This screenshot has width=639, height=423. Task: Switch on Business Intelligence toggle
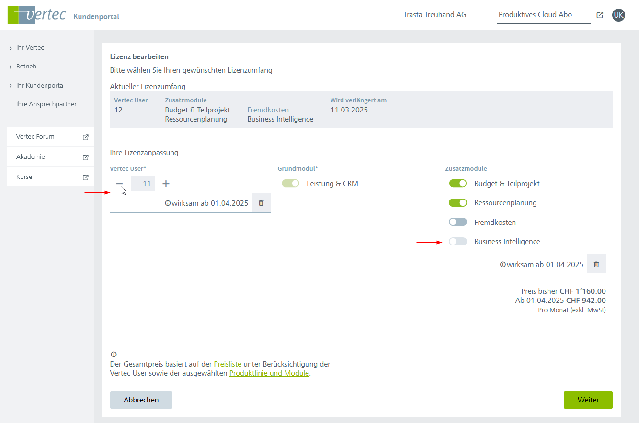[458, 242]
